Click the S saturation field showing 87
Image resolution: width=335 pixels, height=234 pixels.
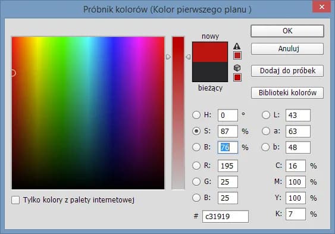pos(228,131)
